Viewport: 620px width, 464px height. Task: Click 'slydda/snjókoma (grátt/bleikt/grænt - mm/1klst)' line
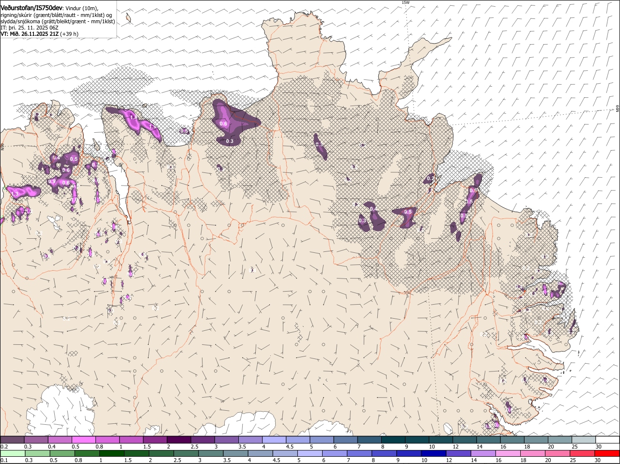pos(58,21)
